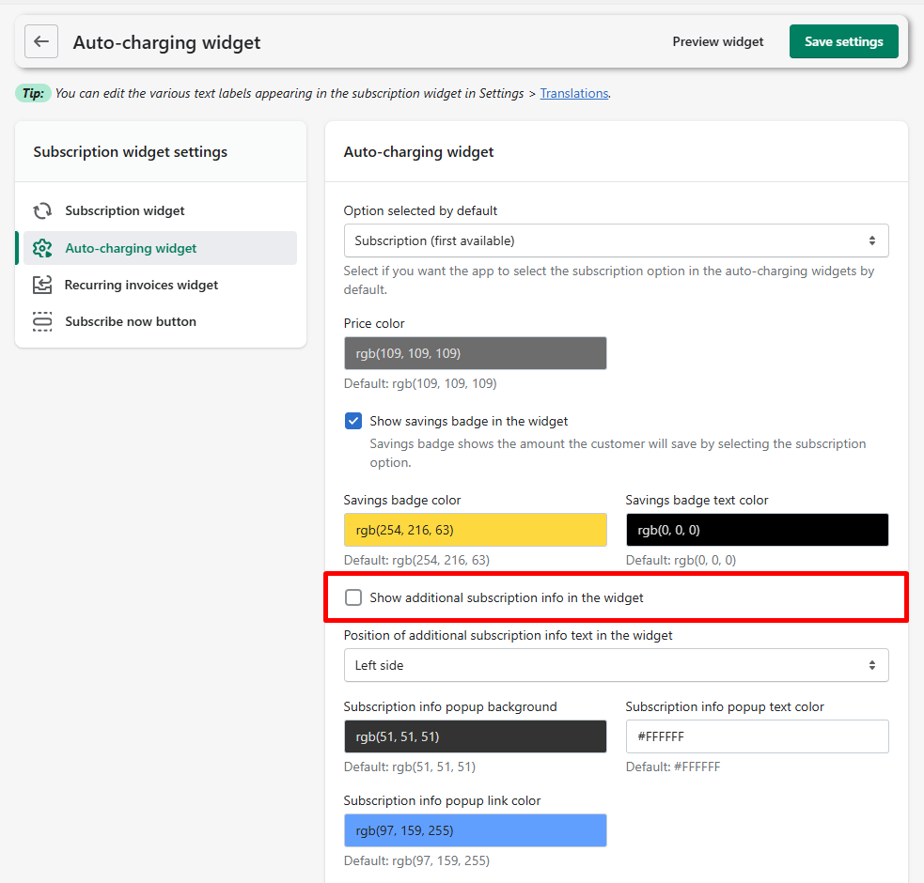Click the Subscribe now button icon
Image resolution: width=924 pixels, height=883 pixels.
42,321
